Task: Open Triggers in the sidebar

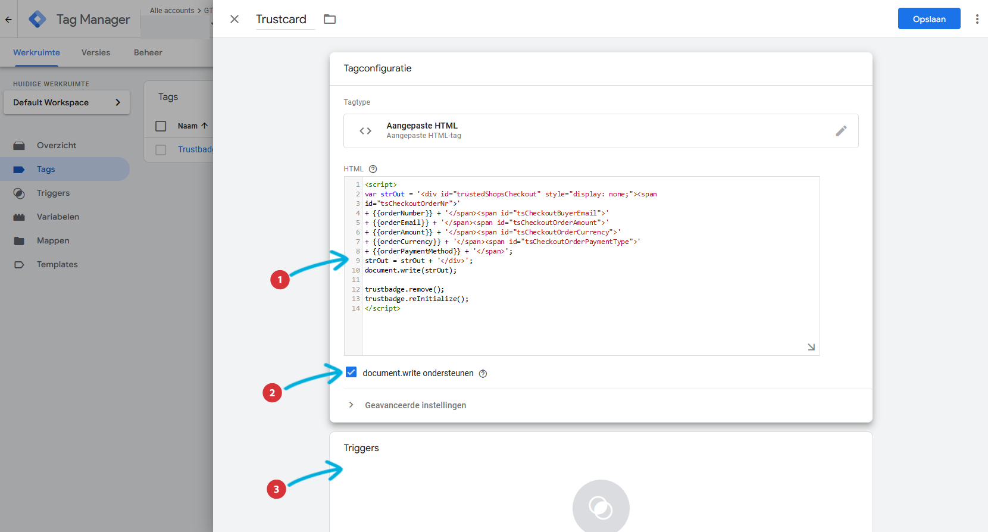Action: click(x=65, y=193)
